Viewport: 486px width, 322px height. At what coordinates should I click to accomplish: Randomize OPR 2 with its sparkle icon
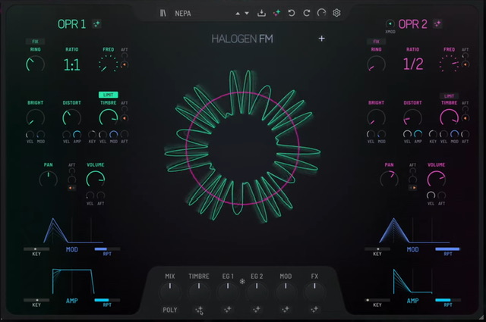(437, 23)
